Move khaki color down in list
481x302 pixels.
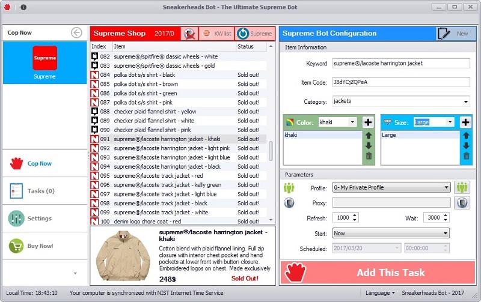pyautogui.click(x=369, y=146)
